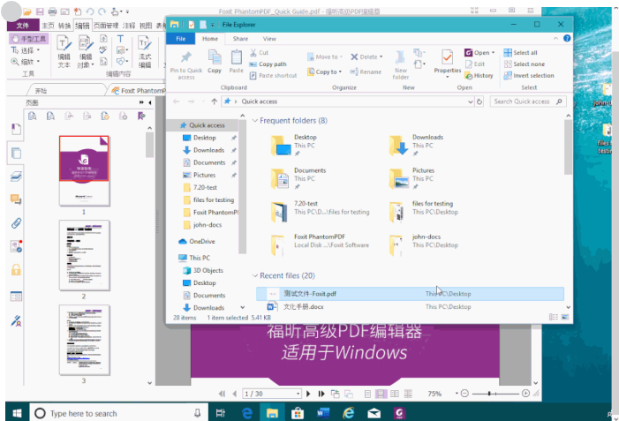The height and width of the screenshot is (421, 619).
Task: Switch to the 页面管理 tab in Foxit
Action: pos(106,26)
